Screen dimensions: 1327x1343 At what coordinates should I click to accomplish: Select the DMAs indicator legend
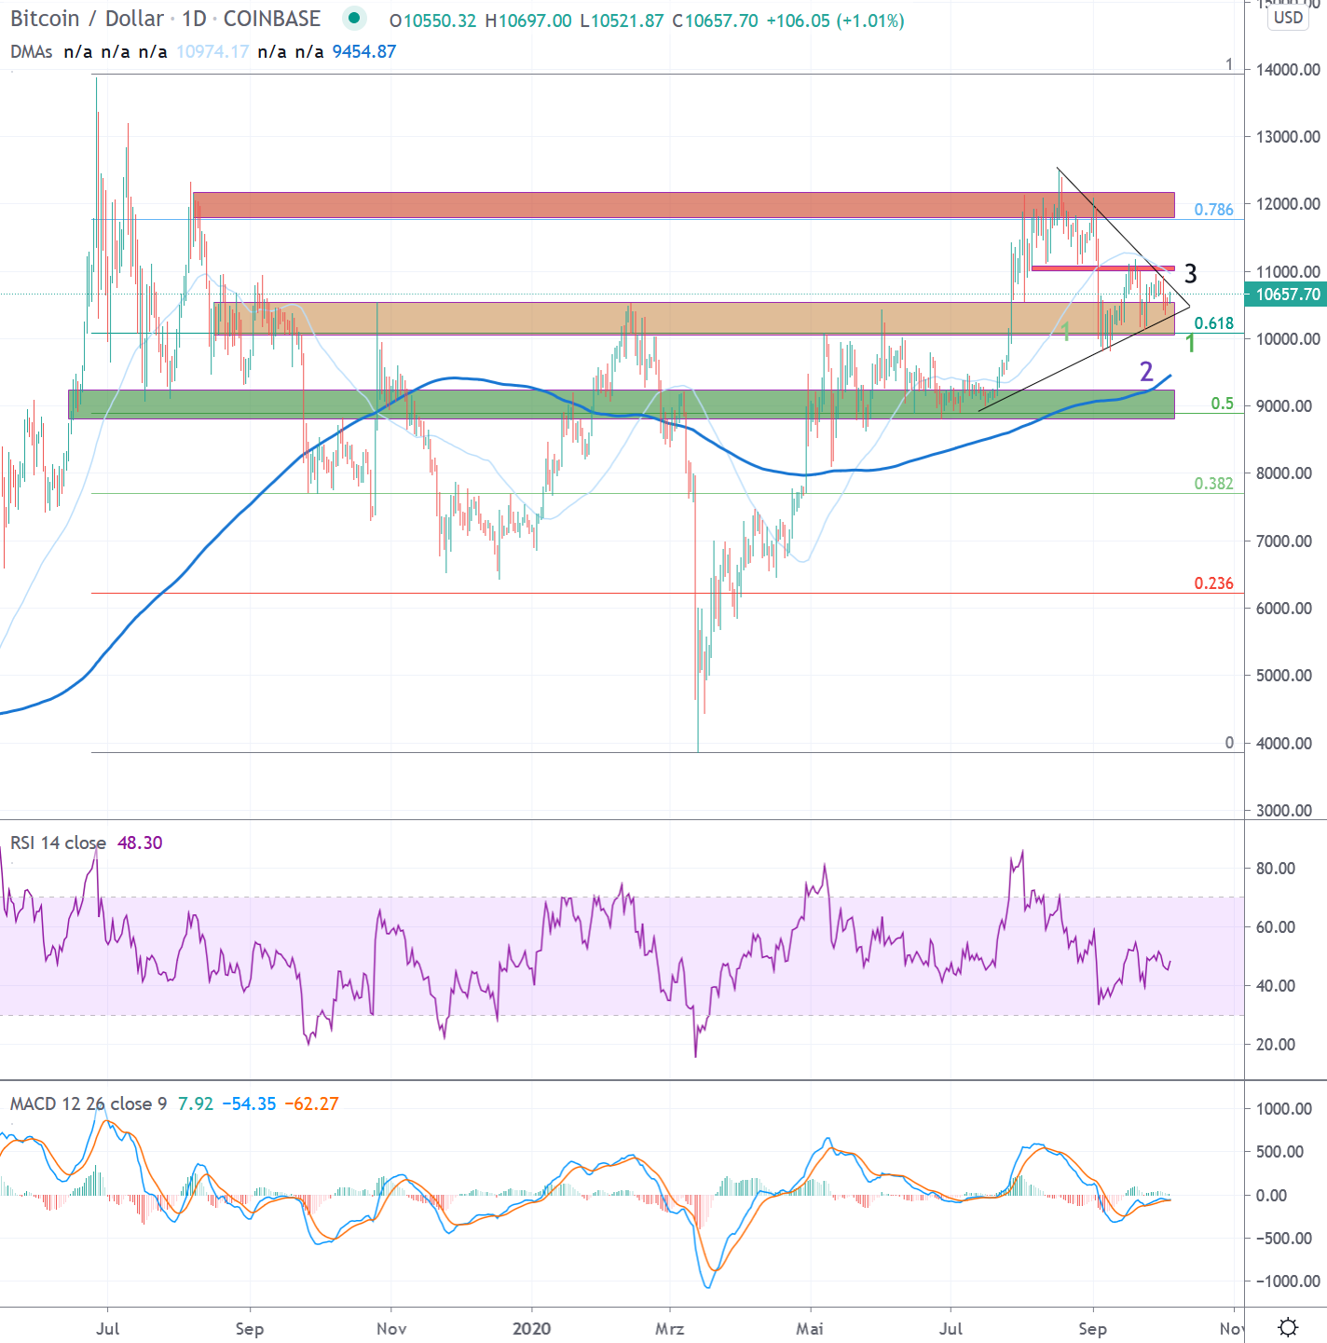31,51
